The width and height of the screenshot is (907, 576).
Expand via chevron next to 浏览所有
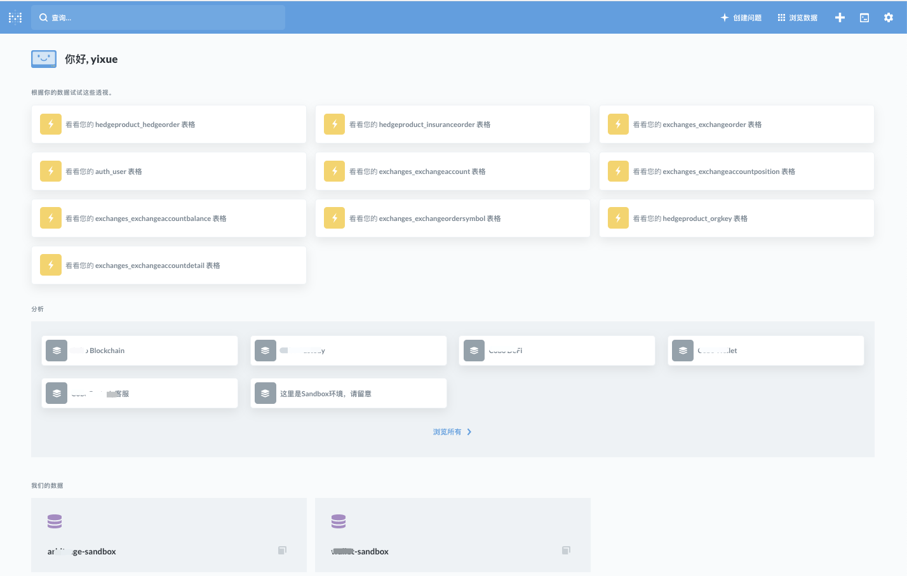click(469, 431)
